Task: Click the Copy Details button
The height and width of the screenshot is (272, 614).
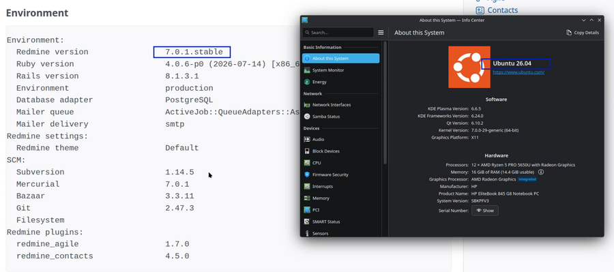Action: [x=583, y=33]
